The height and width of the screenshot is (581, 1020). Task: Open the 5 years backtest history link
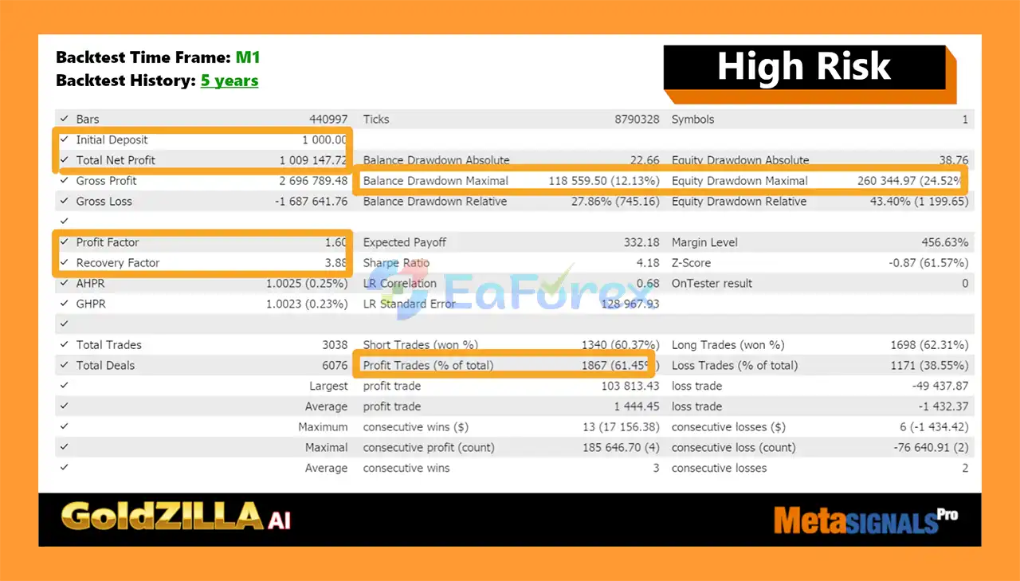229,80
